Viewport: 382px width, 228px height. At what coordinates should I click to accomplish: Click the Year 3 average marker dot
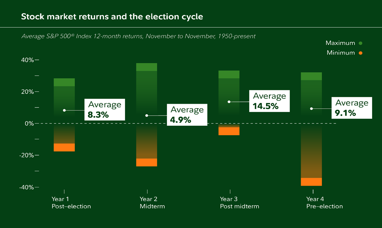pos(229,102)
